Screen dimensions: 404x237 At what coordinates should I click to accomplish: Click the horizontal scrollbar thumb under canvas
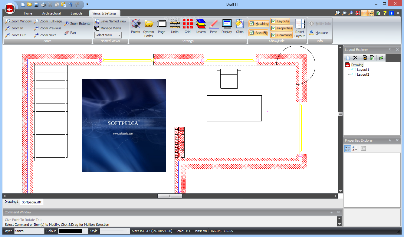(x=170, y=196)
